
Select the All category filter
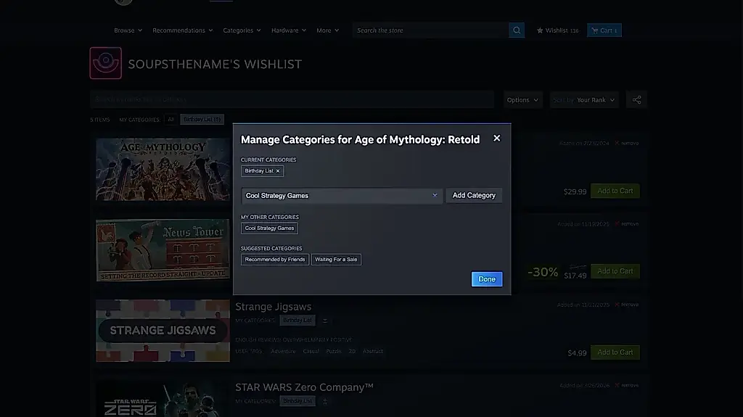171,120
